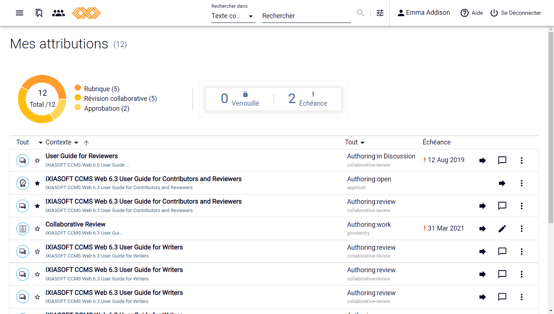Screen dimensions: 554x314
Task: Open more options on second User Guide for Writers
Action: pos(521,274)
